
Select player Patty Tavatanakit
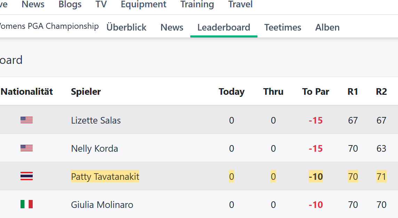105,177
